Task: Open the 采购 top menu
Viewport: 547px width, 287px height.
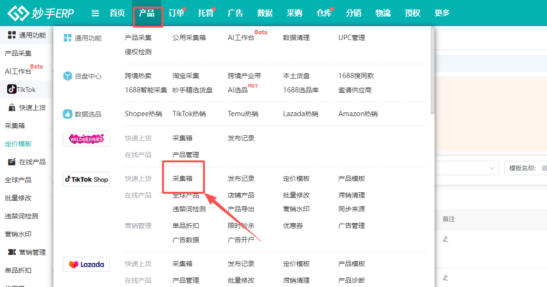Action: [294, 13]
